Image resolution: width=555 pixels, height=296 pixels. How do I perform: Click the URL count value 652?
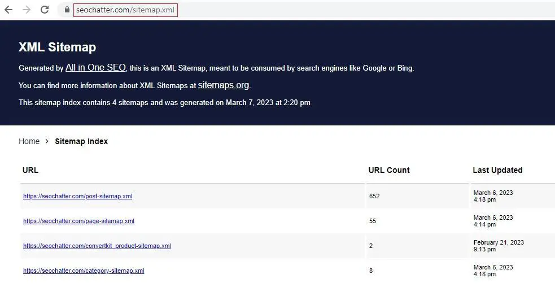tap(374, 196)
